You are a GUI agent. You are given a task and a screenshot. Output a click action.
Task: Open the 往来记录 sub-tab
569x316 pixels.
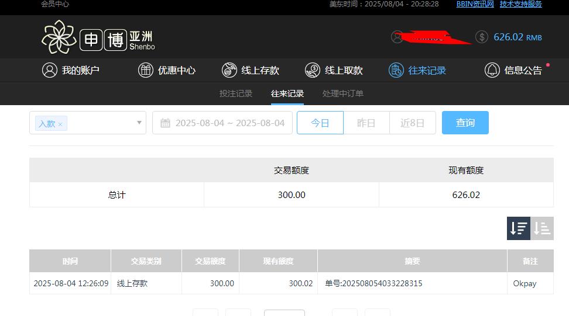tap(287, 93)
